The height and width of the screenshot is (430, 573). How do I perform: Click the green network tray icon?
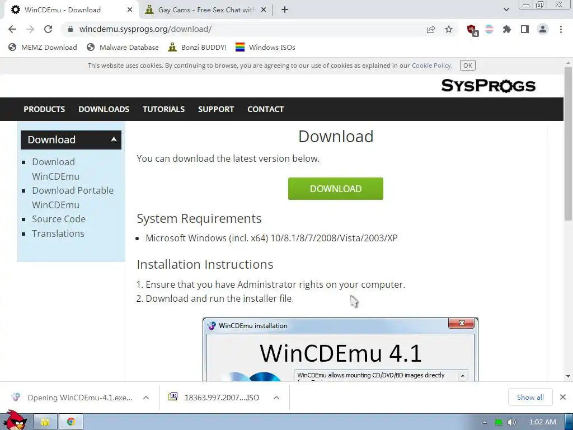tap(499, 422)
